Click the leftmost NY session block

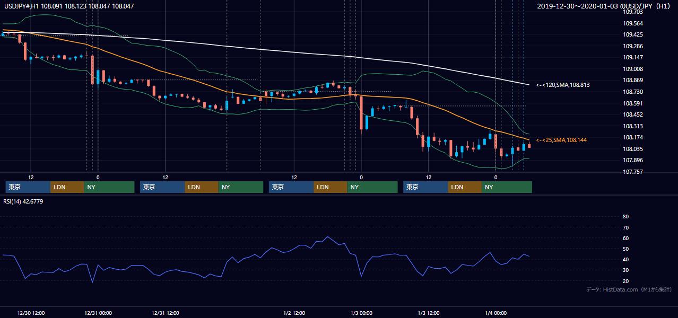coord(109,187)
